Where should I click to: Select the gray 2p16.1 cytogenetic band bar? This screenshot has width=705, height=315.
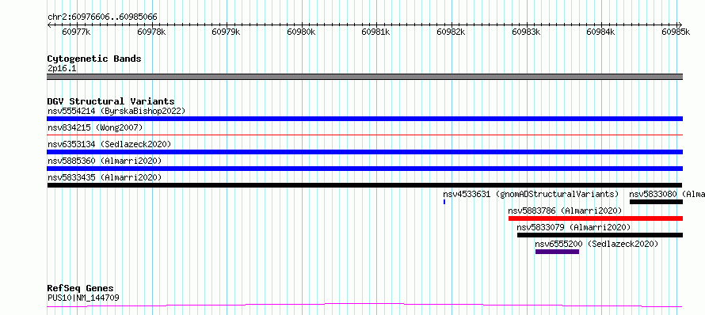tap(364, 77)
